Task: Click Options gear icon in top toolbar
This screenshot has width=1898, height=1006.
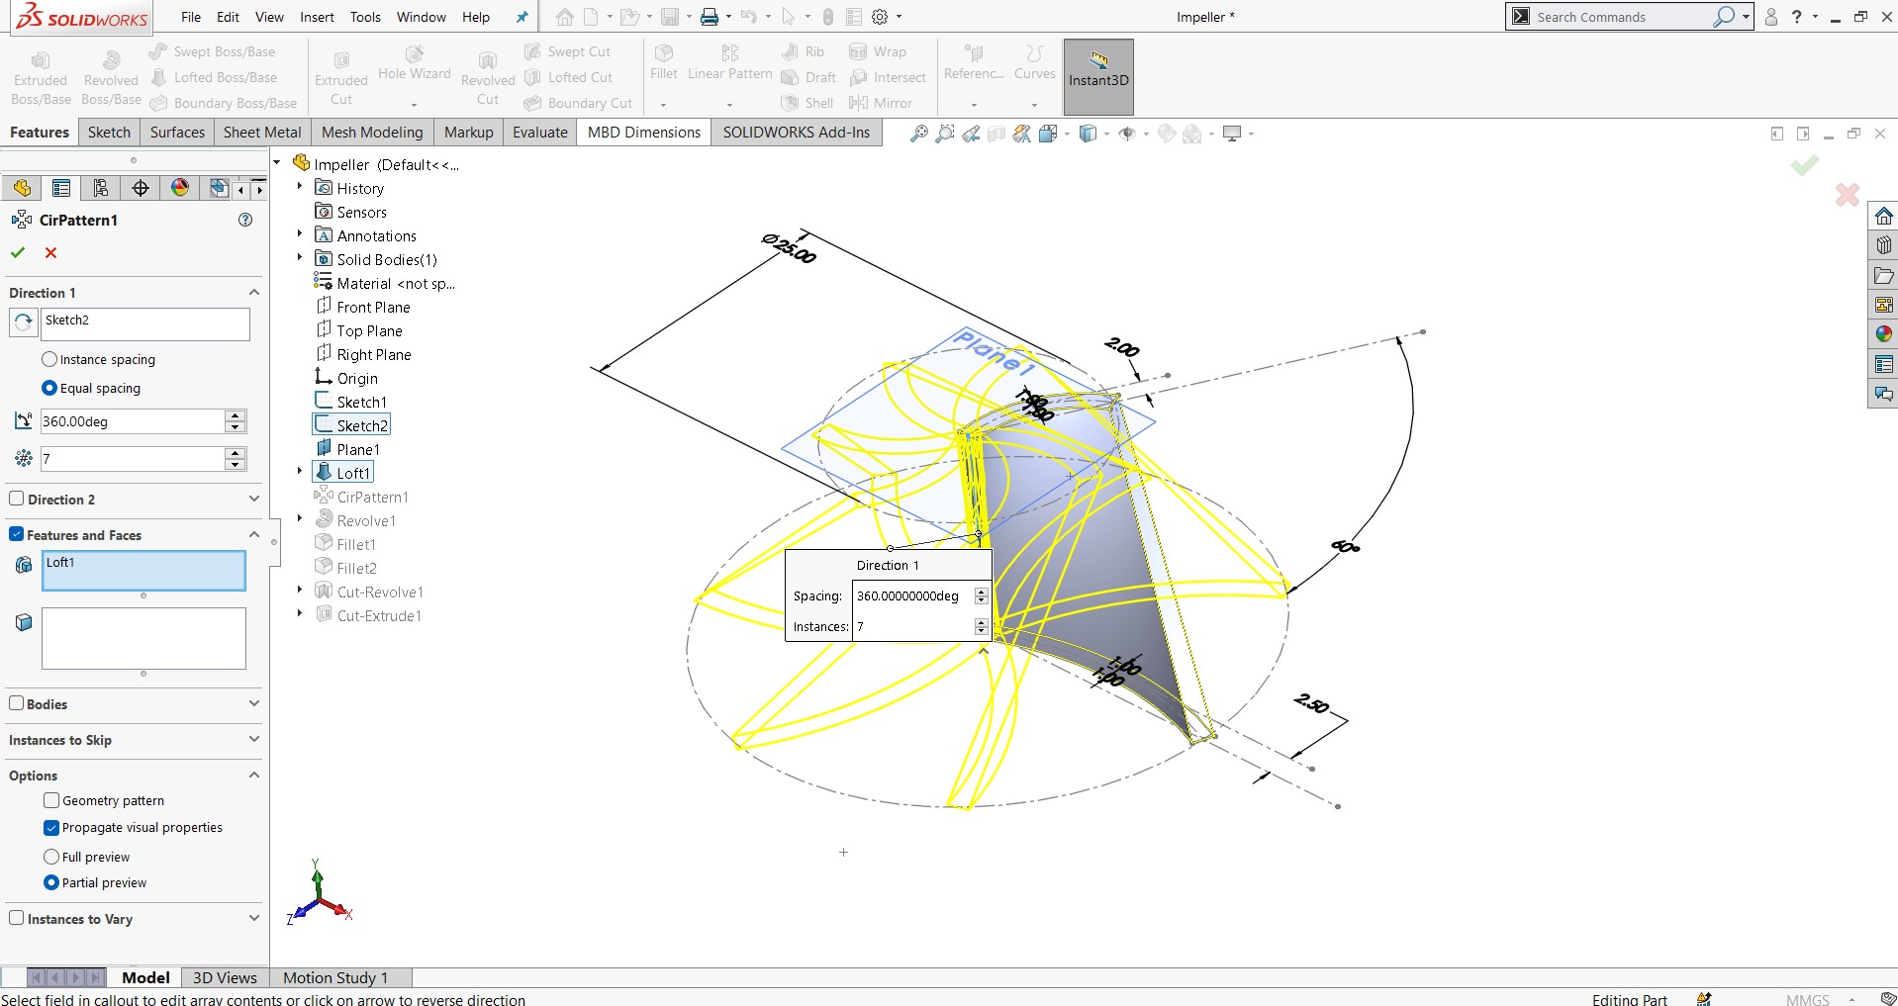Action: [880, 17]
